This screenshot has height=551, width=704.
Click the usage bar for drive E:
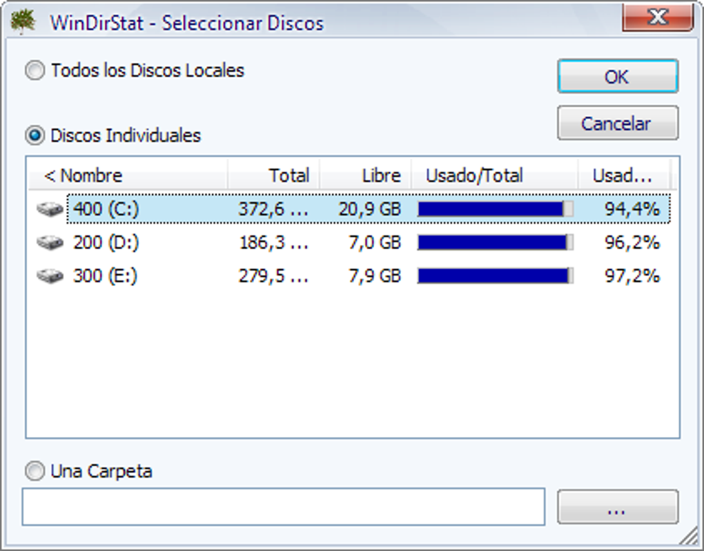[496, 275]
